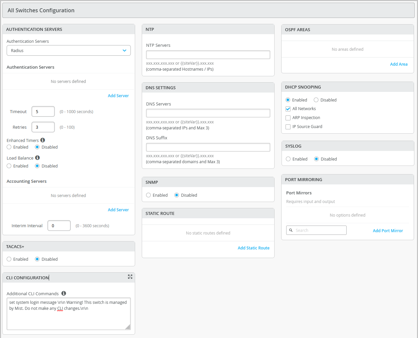This screenshot has width=418, height=338.
Task: Click Add Area link in OSPF Areas
Action: pos(398,64)
